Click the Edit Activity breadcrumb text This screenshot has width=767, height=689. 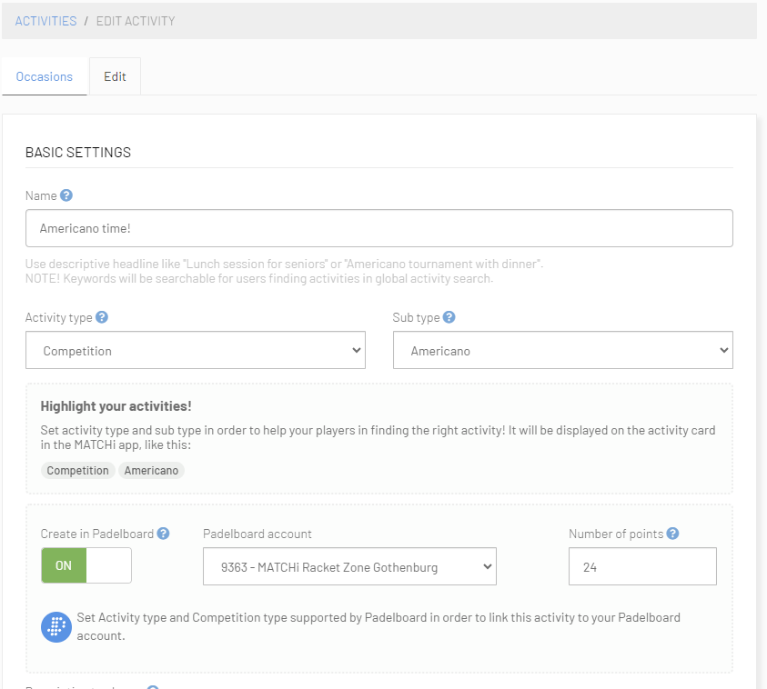pos(136,21)
